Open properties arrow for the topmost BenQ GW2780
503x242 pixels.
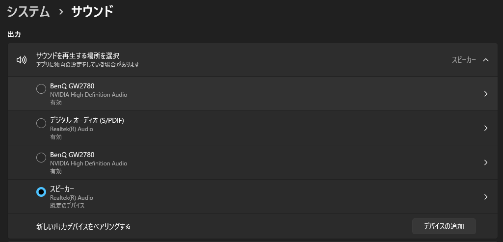[x=486, y=94]
